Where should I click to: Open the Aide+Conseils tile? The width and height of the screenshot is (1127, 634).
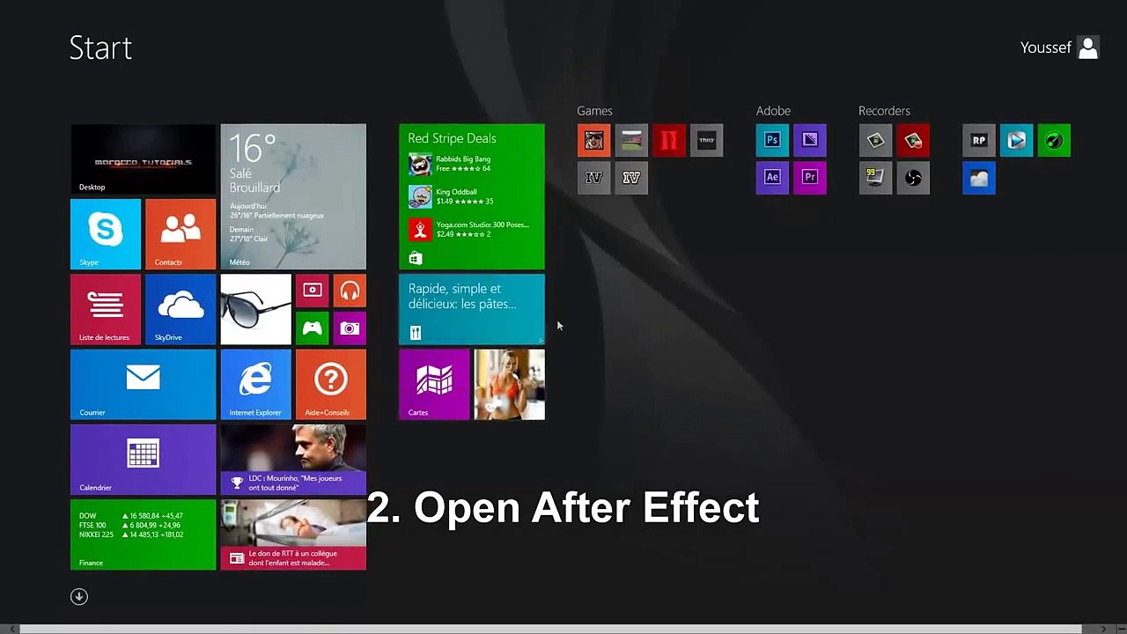tap(331, 384)
